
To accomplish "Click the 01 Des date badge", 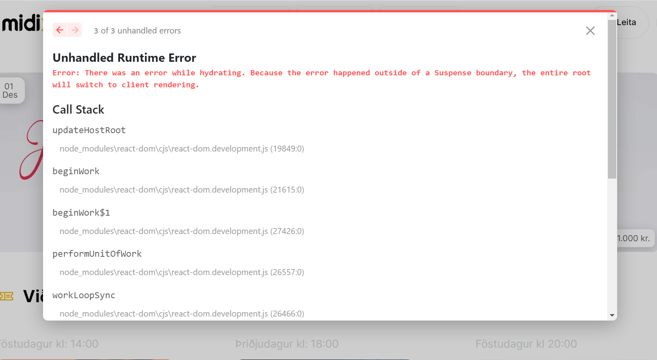I will click(10, 91).
